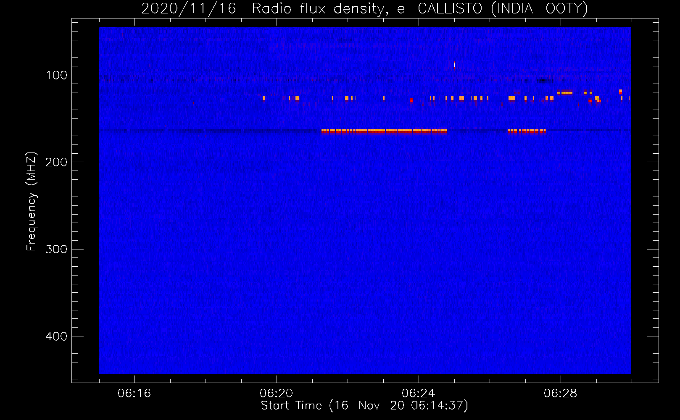Click the date 2020/11/16 in the title
The height and width of the screenshot is (420, 680).
(188, 8)
